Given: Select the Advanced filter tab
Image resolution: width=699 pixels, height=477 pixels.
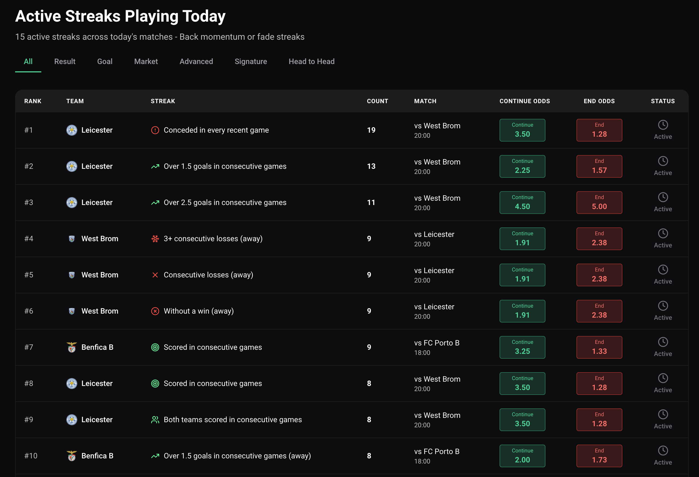Looking at the screenshot, I should pyautogui.click(x=196, y=61).
